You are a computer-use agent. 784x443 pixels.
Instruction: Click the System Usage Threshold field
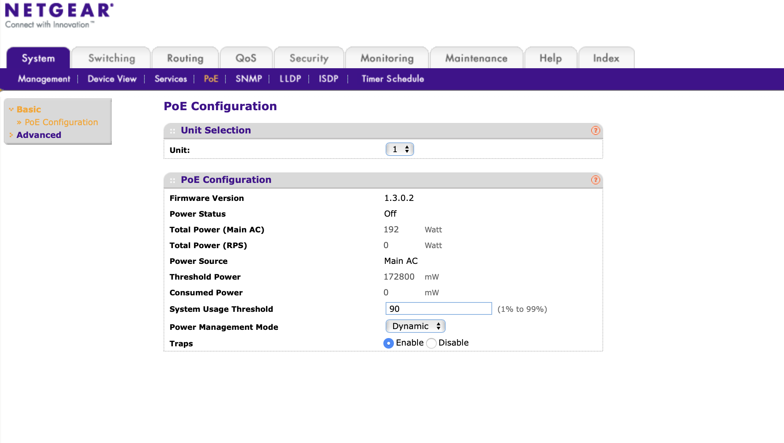click(x=439, y=308)
